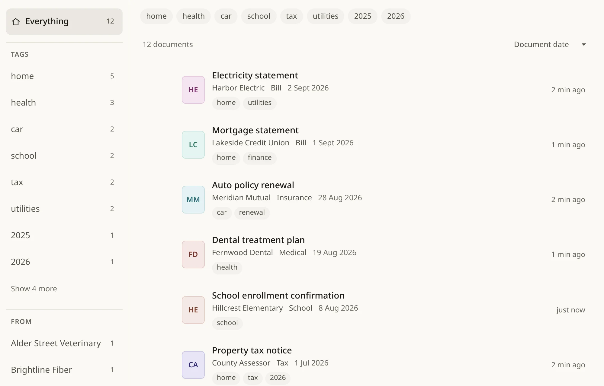Toggle the 2025 chip in top filter bar

363,16
